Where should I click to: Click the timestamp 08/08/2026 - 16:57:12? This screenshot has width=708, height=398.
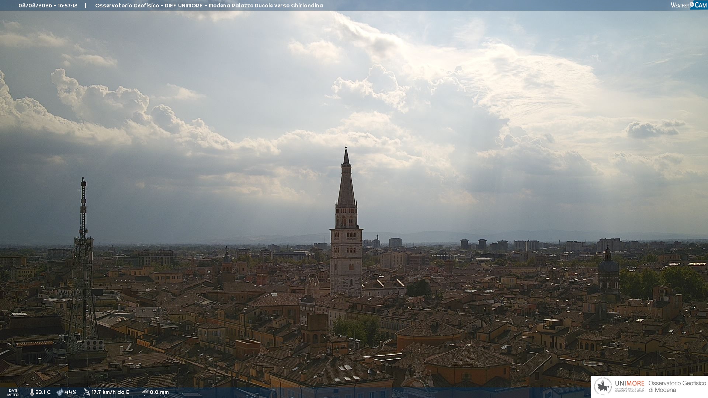(48, 6)
